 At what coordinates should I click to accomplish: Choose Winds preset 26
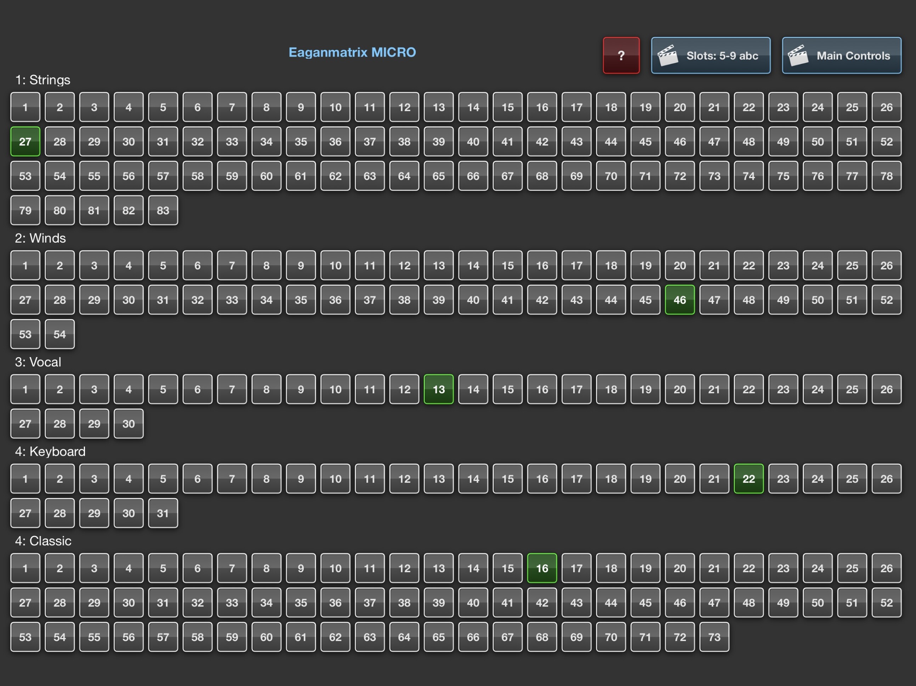click(886, 265)
